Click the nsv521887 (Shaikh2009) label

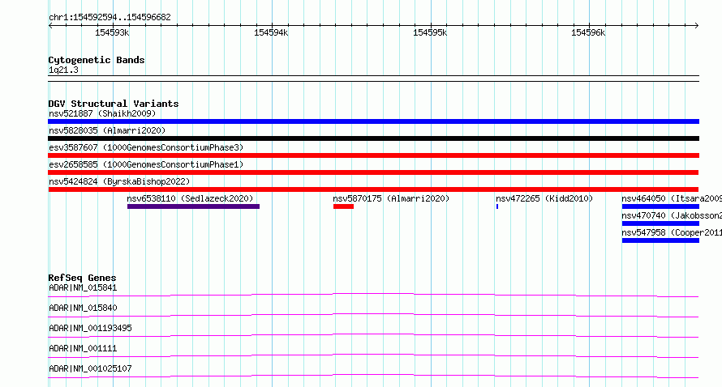point(102,113)
